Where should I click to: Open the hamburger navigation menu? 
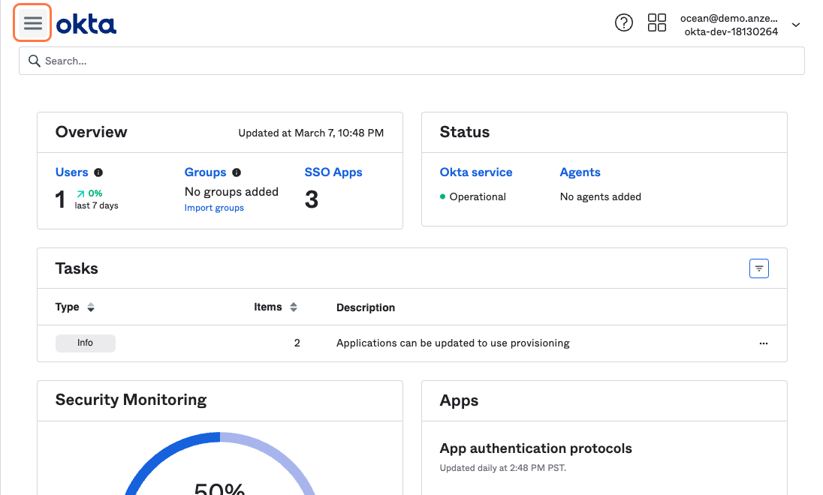(32, 23)
